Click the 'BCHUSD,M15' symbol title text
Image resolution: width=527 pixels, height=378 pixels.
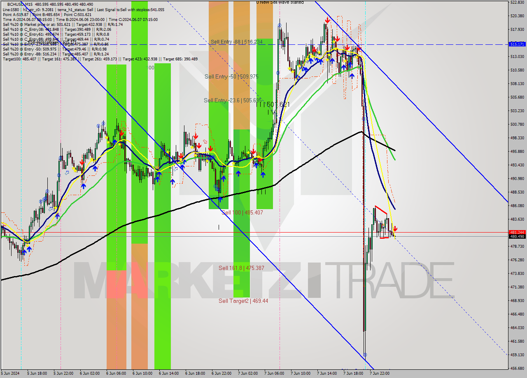[19, 4]
